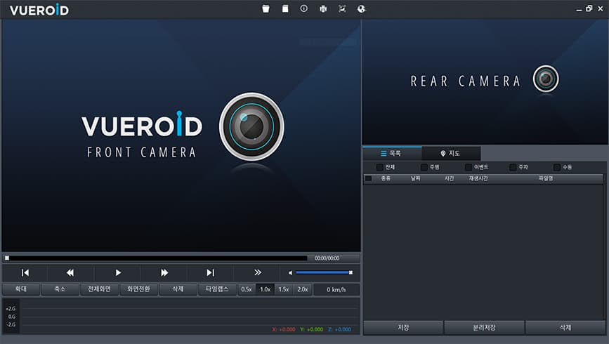Set playback speed to 2.0x
The image size is (609, 344).
point(303,290)
